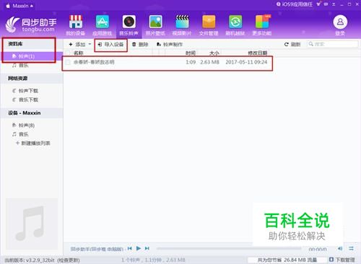Click the Apple device icon beside Maxxin
This screenshot has height=264, width=361.
(8, 6)
